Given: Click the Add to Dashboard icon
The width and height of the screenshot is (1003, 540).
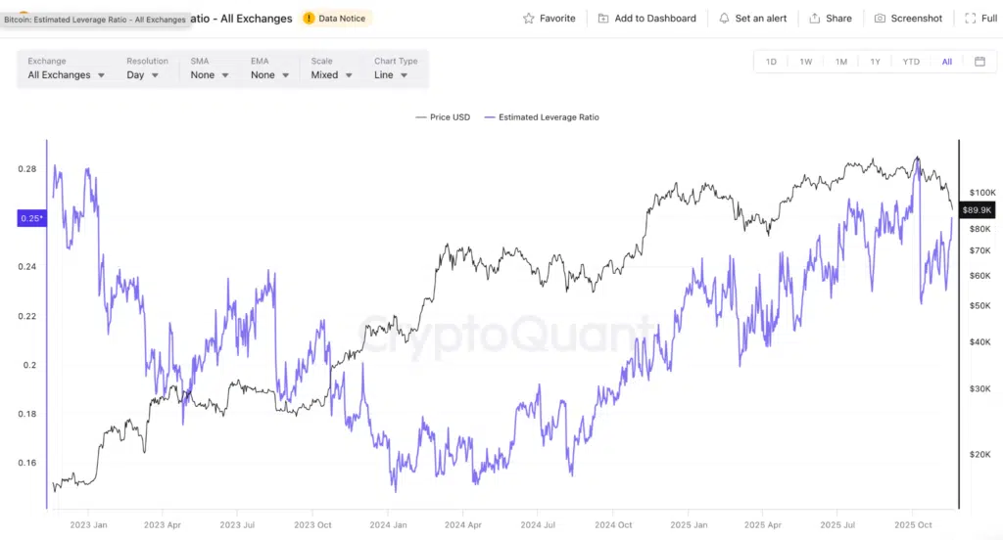Looking at the screenshot, I should tap(603, 19).
